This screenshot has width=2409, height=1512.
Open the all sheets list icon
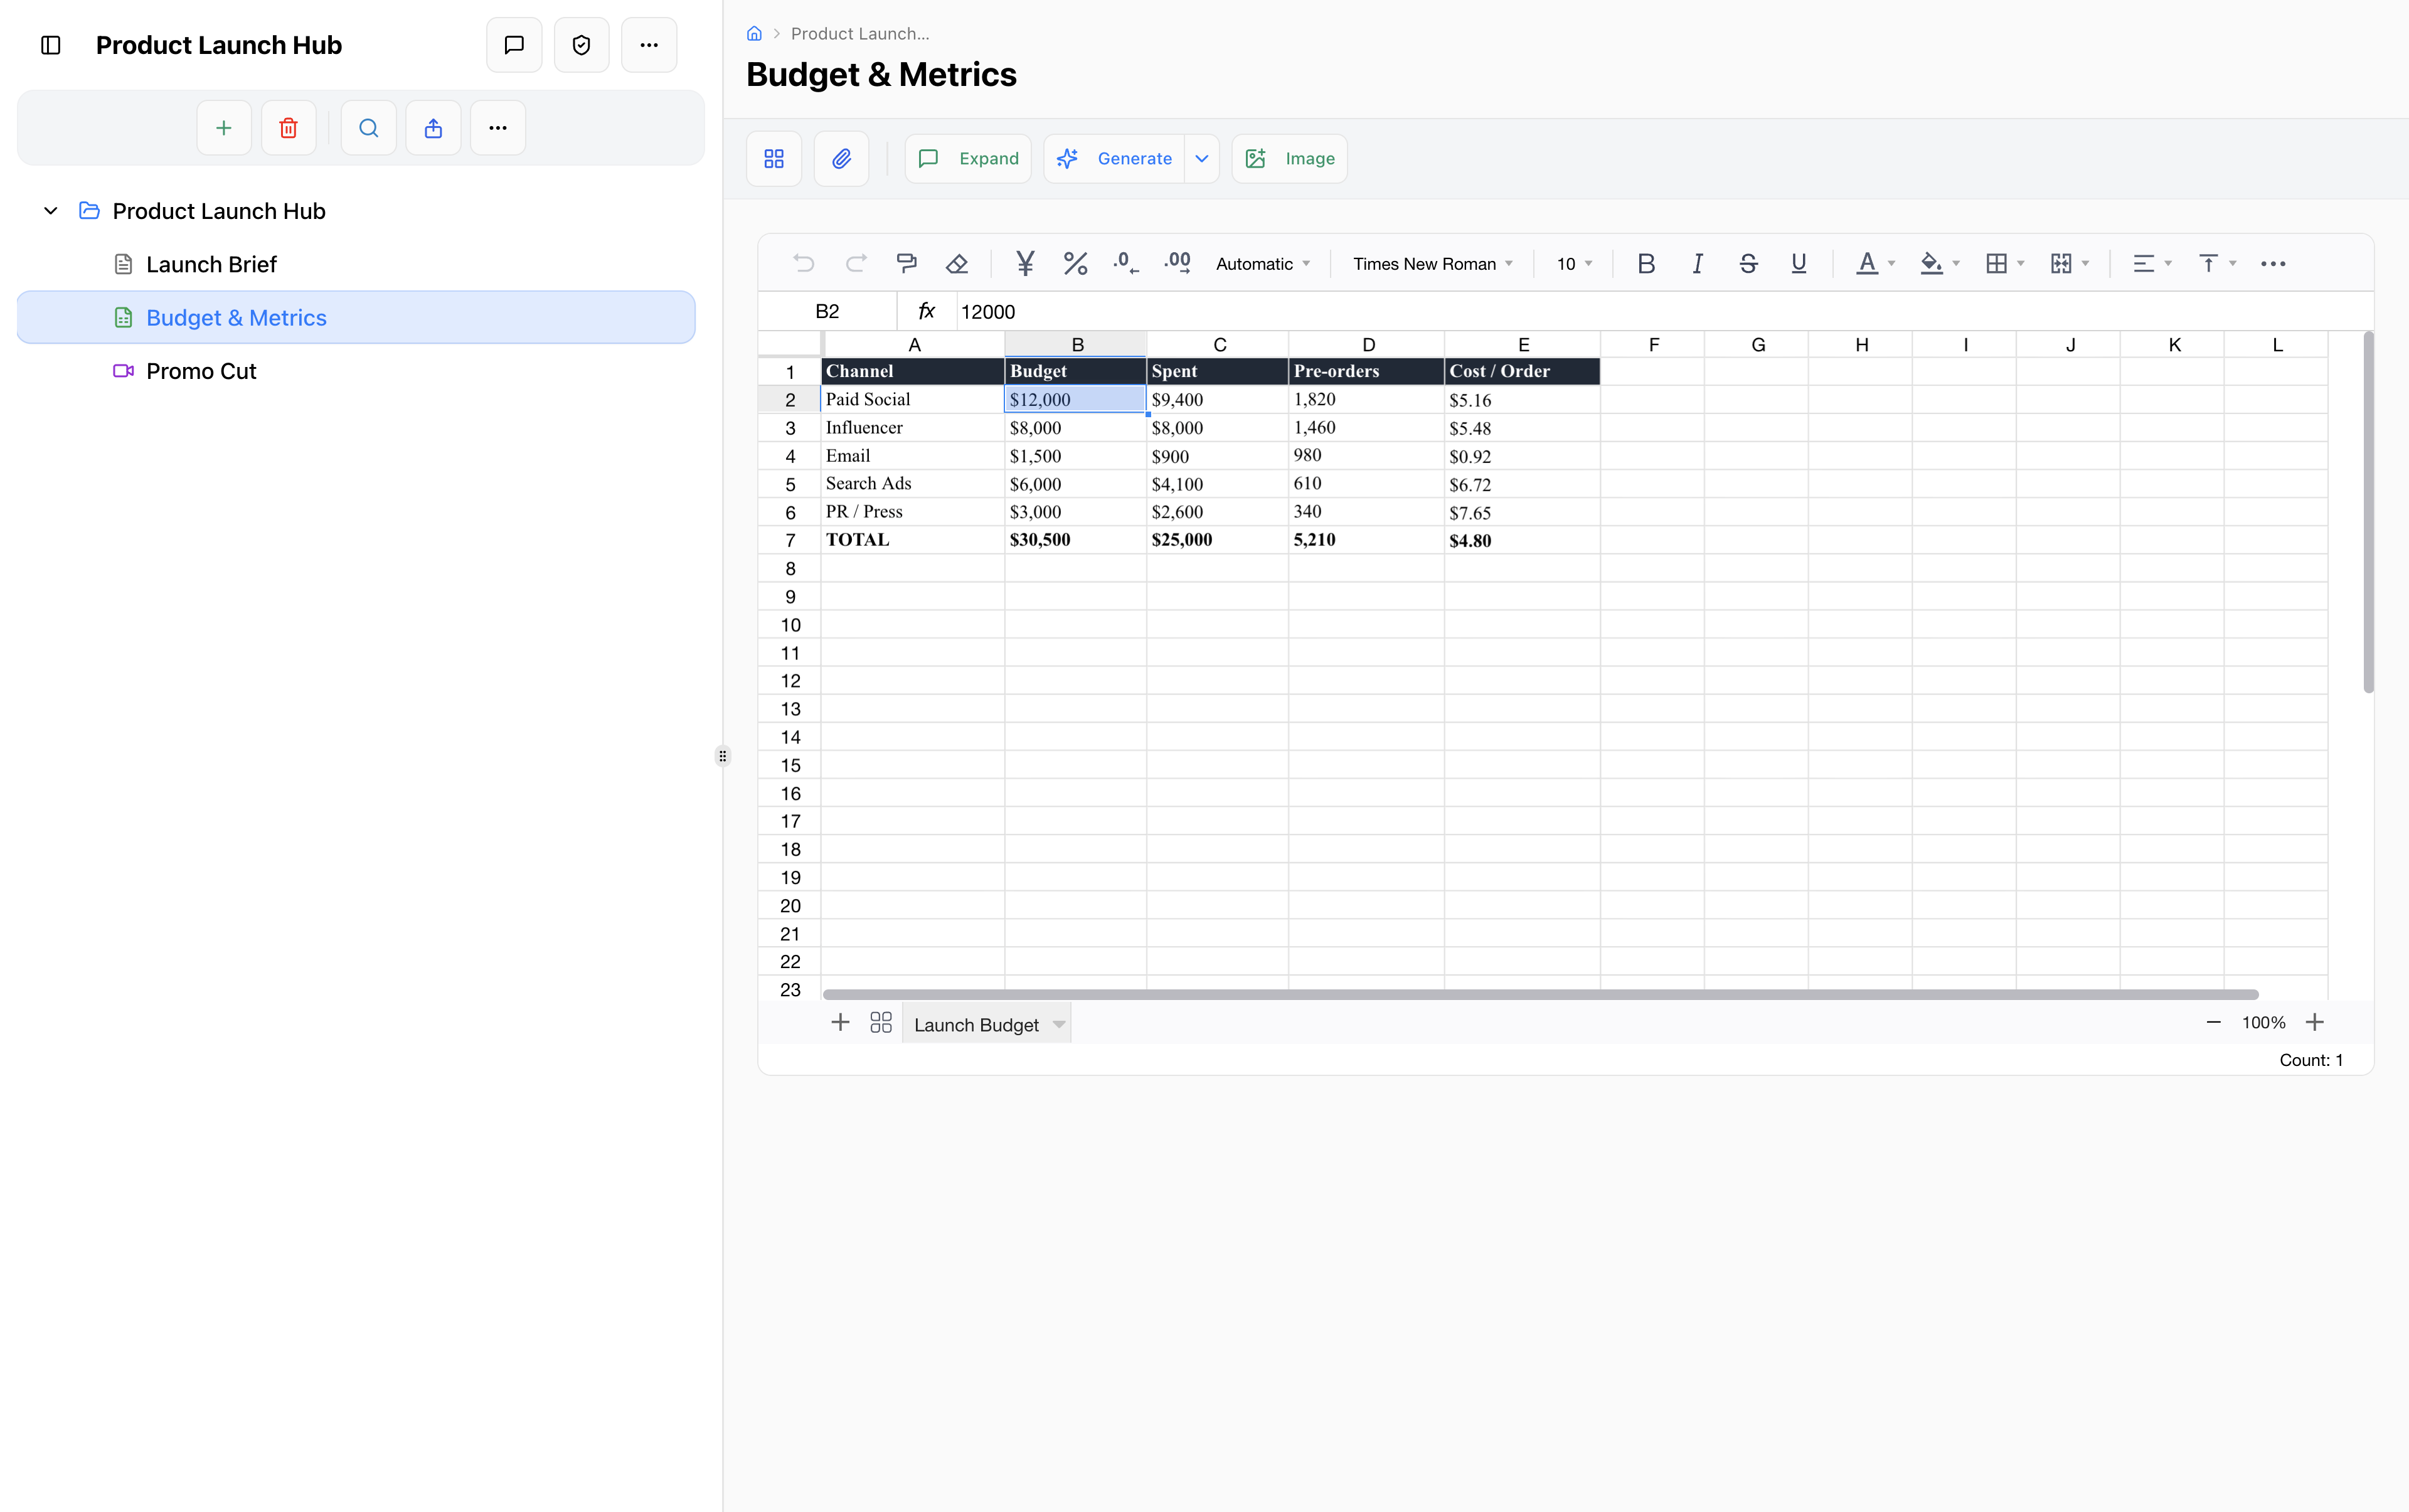point(881,1022)
